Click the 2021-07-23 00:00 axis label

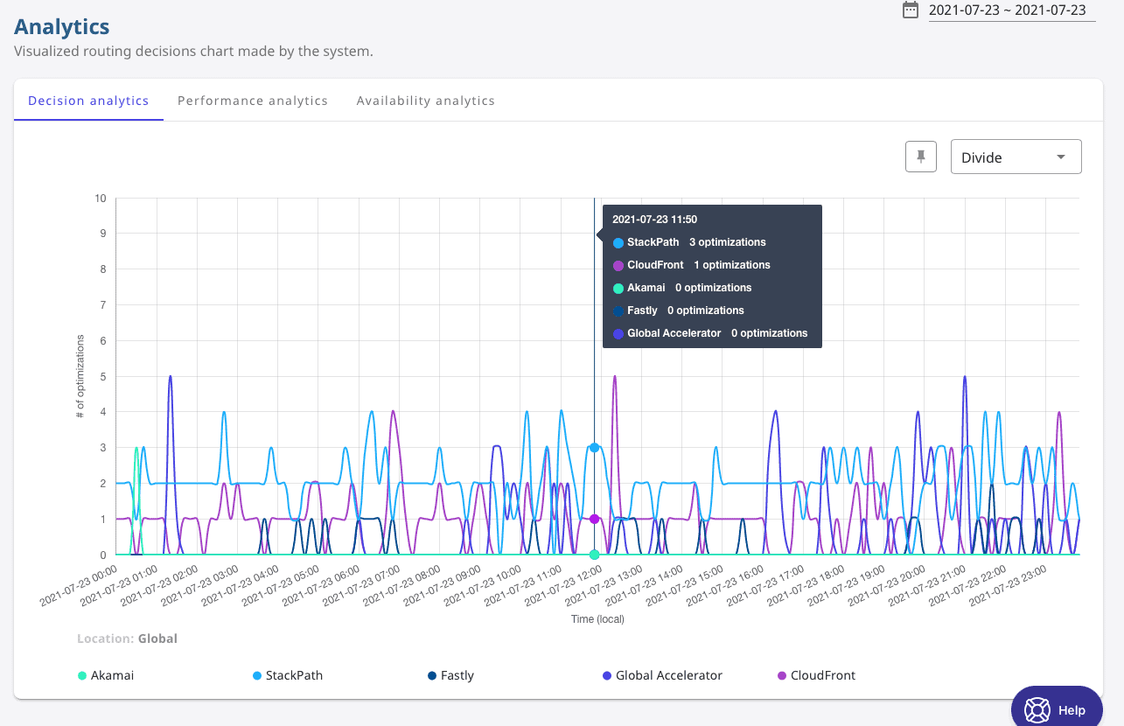80,586
